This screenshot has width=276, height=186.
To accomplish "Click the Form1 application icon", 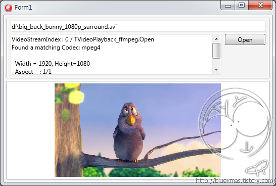I will [8, 8].
